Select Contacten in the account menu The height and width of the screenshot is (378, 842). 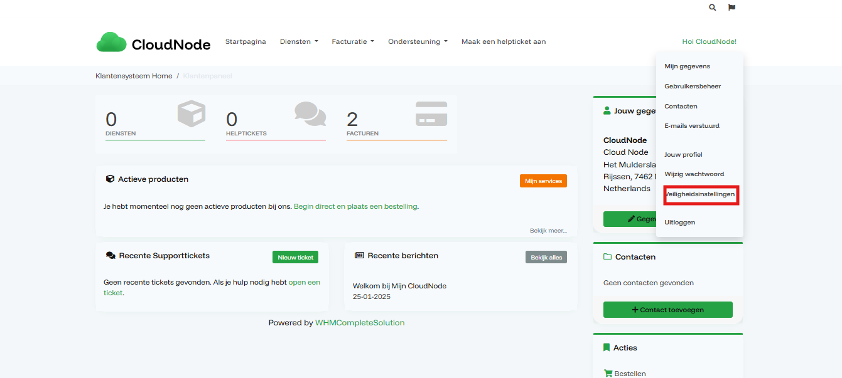pos(681,107)
